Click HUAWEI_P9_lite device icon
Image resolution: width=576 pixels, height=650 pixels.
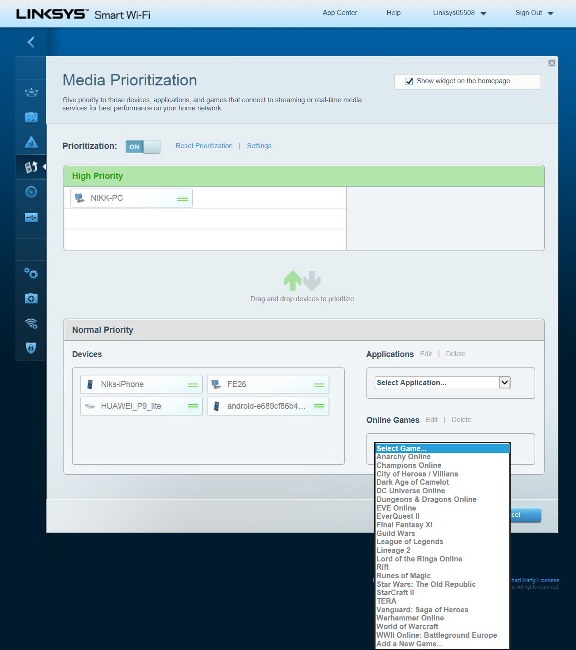(90, 406)
